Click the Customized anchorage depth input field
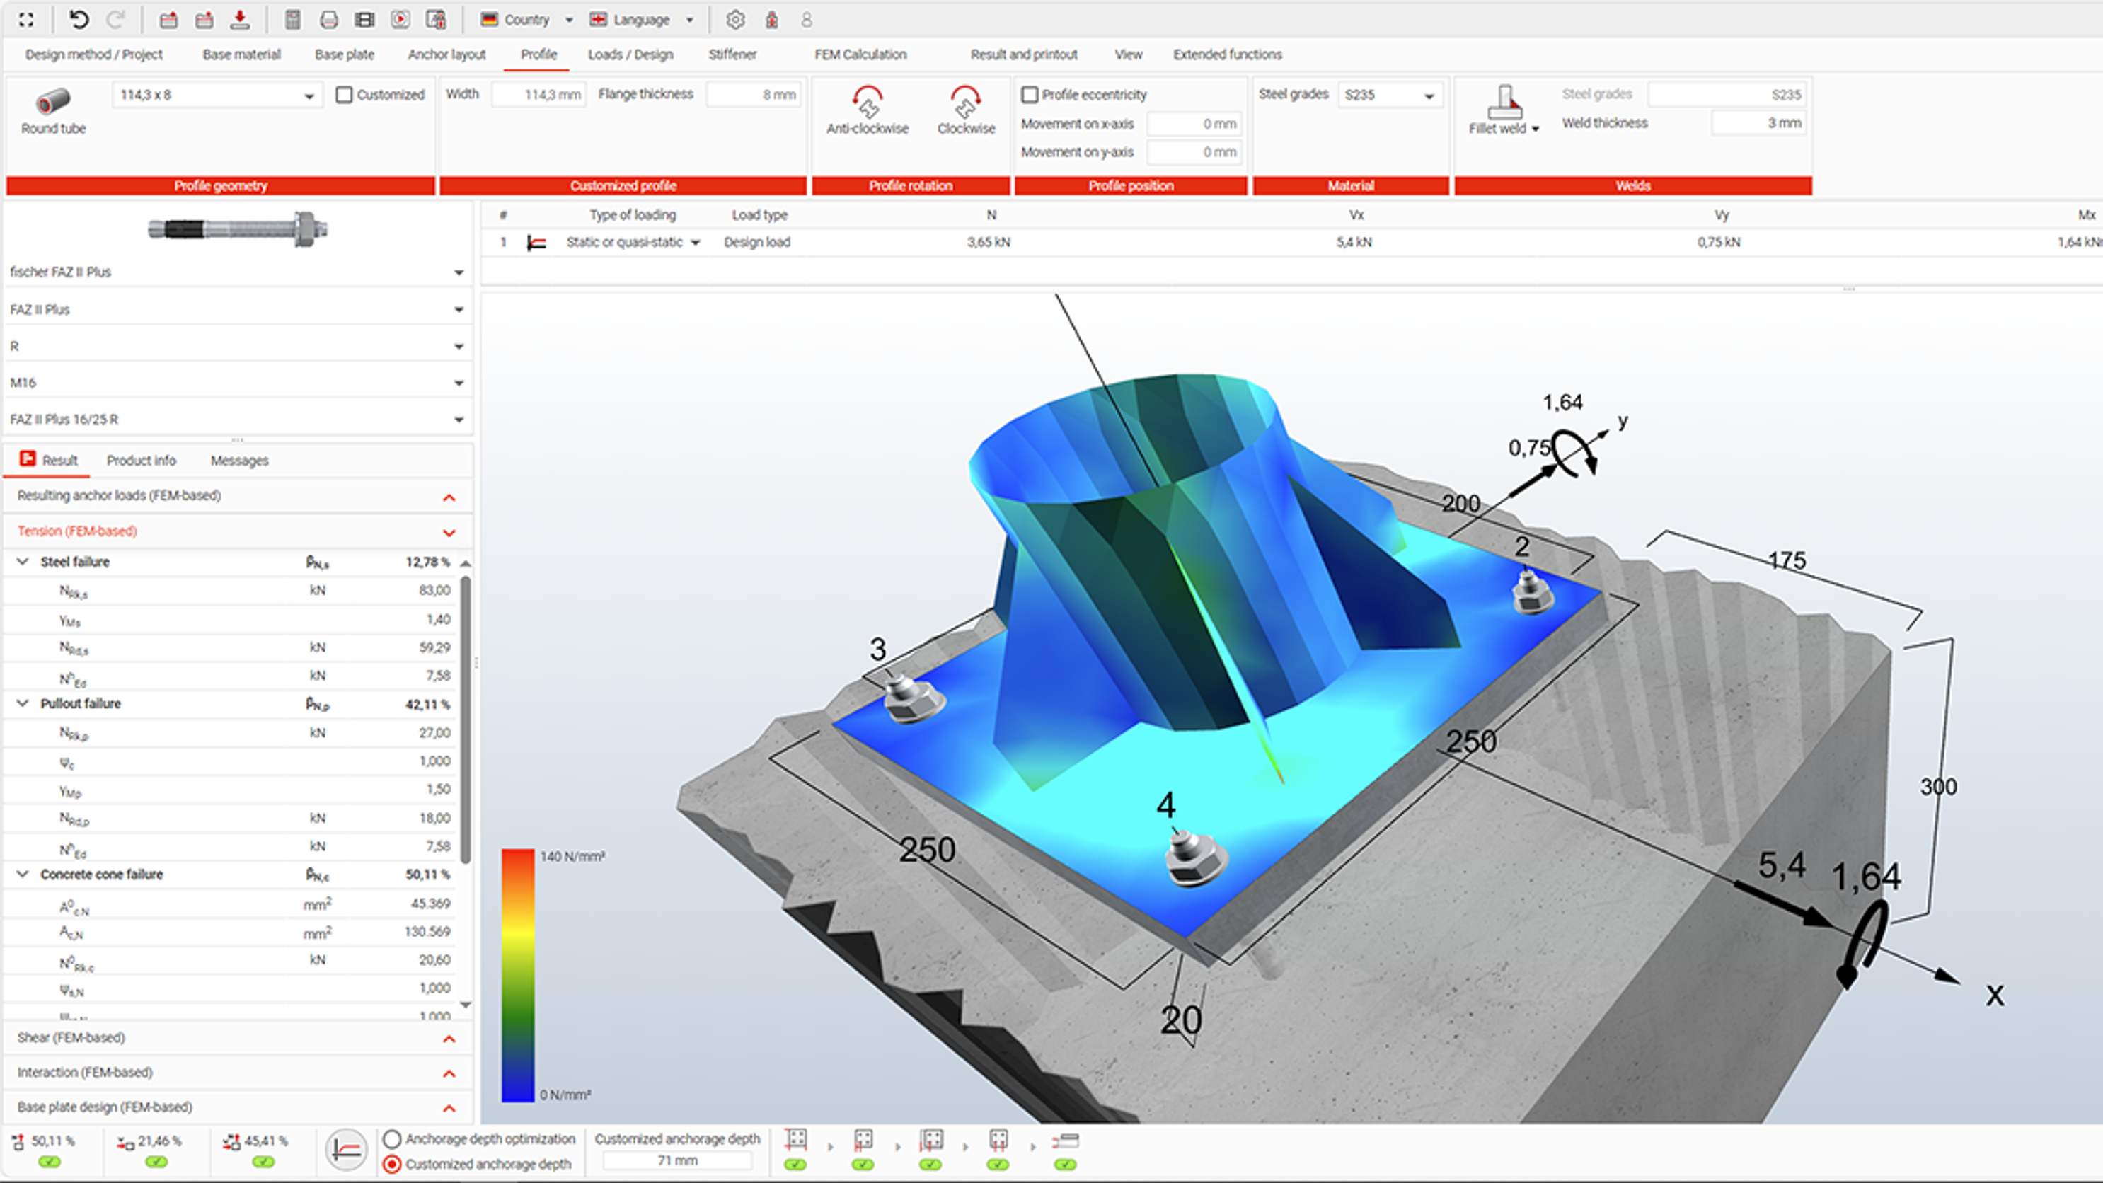The image size is (2103, 1183). coord(678,1160)
